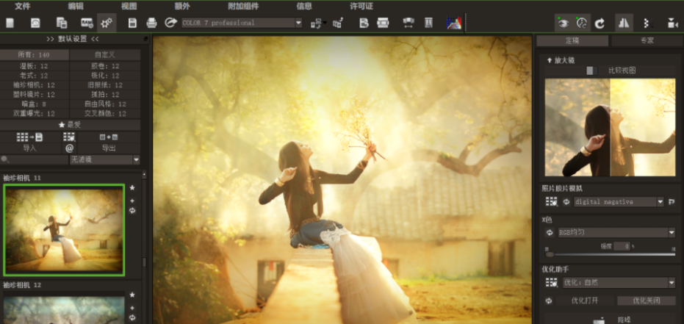The height and width of the screenshot is (324, 684).
Task: Open the COLOR 7 professional dropdown
Action: click(x=242, y=23)
